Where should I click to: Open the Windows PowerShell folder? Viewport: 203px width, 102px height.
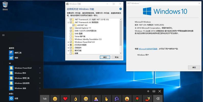pos(24,68)
